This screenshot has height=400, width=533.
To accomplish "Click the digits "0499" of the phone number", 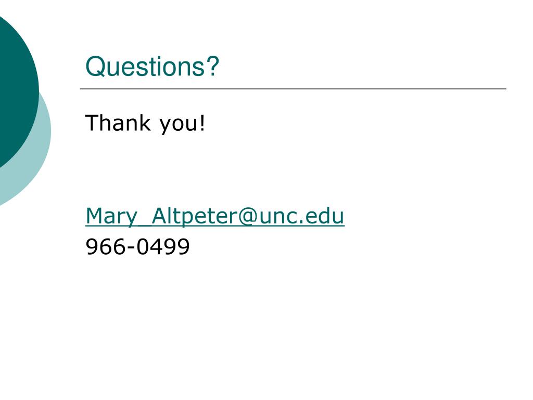I will (163, 246).
